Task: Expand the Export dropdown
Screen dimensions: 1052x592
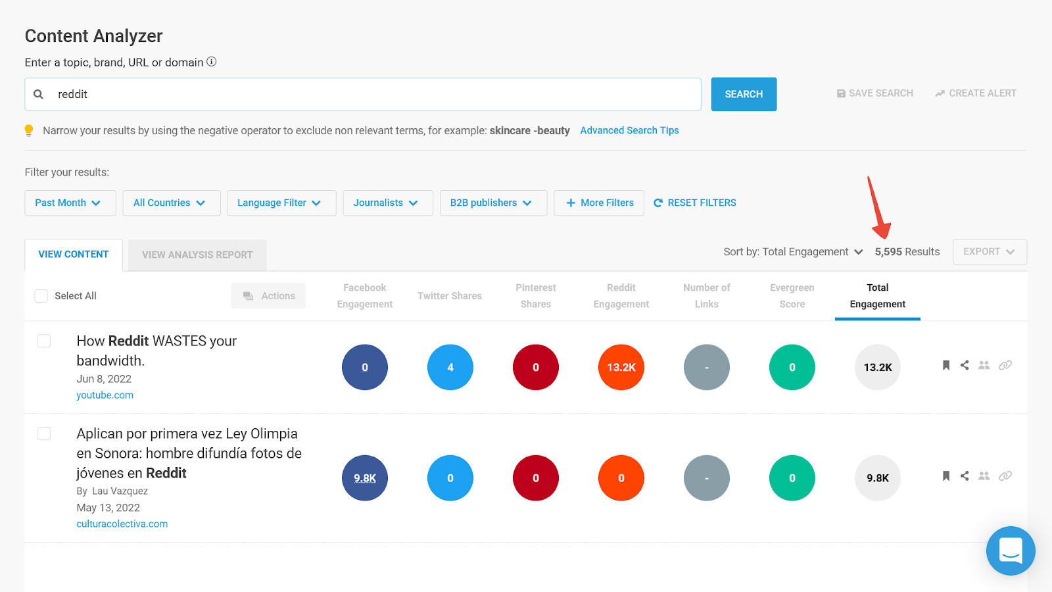Action: pyautogui.click(x=990, y=252)
